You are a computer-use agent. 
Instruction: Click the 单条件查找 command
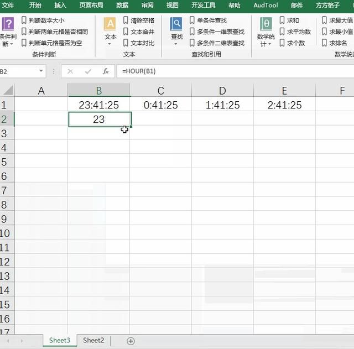click(208, 20)
